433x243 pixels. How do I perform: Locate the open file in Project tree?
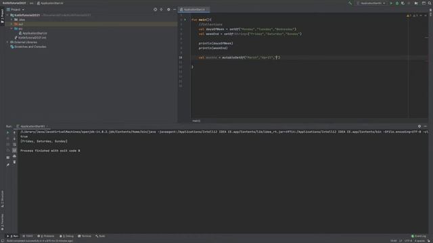coord(155,9)
